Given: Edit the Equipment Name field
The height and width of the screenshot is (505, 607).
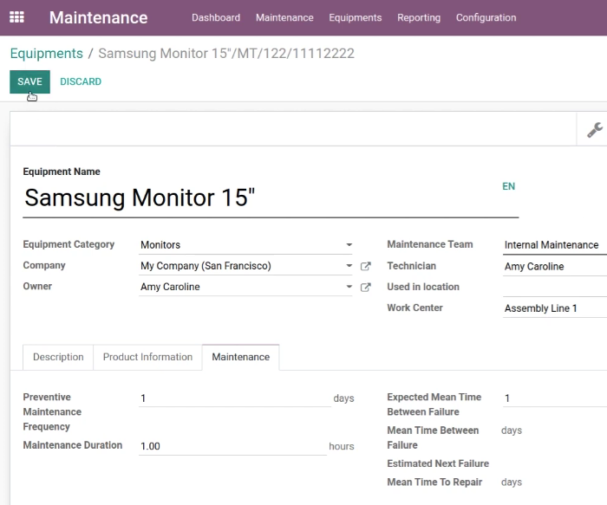Looking at the screenshot, I should tap(271, 198).
